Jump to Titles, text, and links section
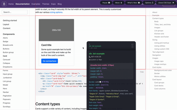Screen dimensions: 177x110 click(x=163, y=24)
